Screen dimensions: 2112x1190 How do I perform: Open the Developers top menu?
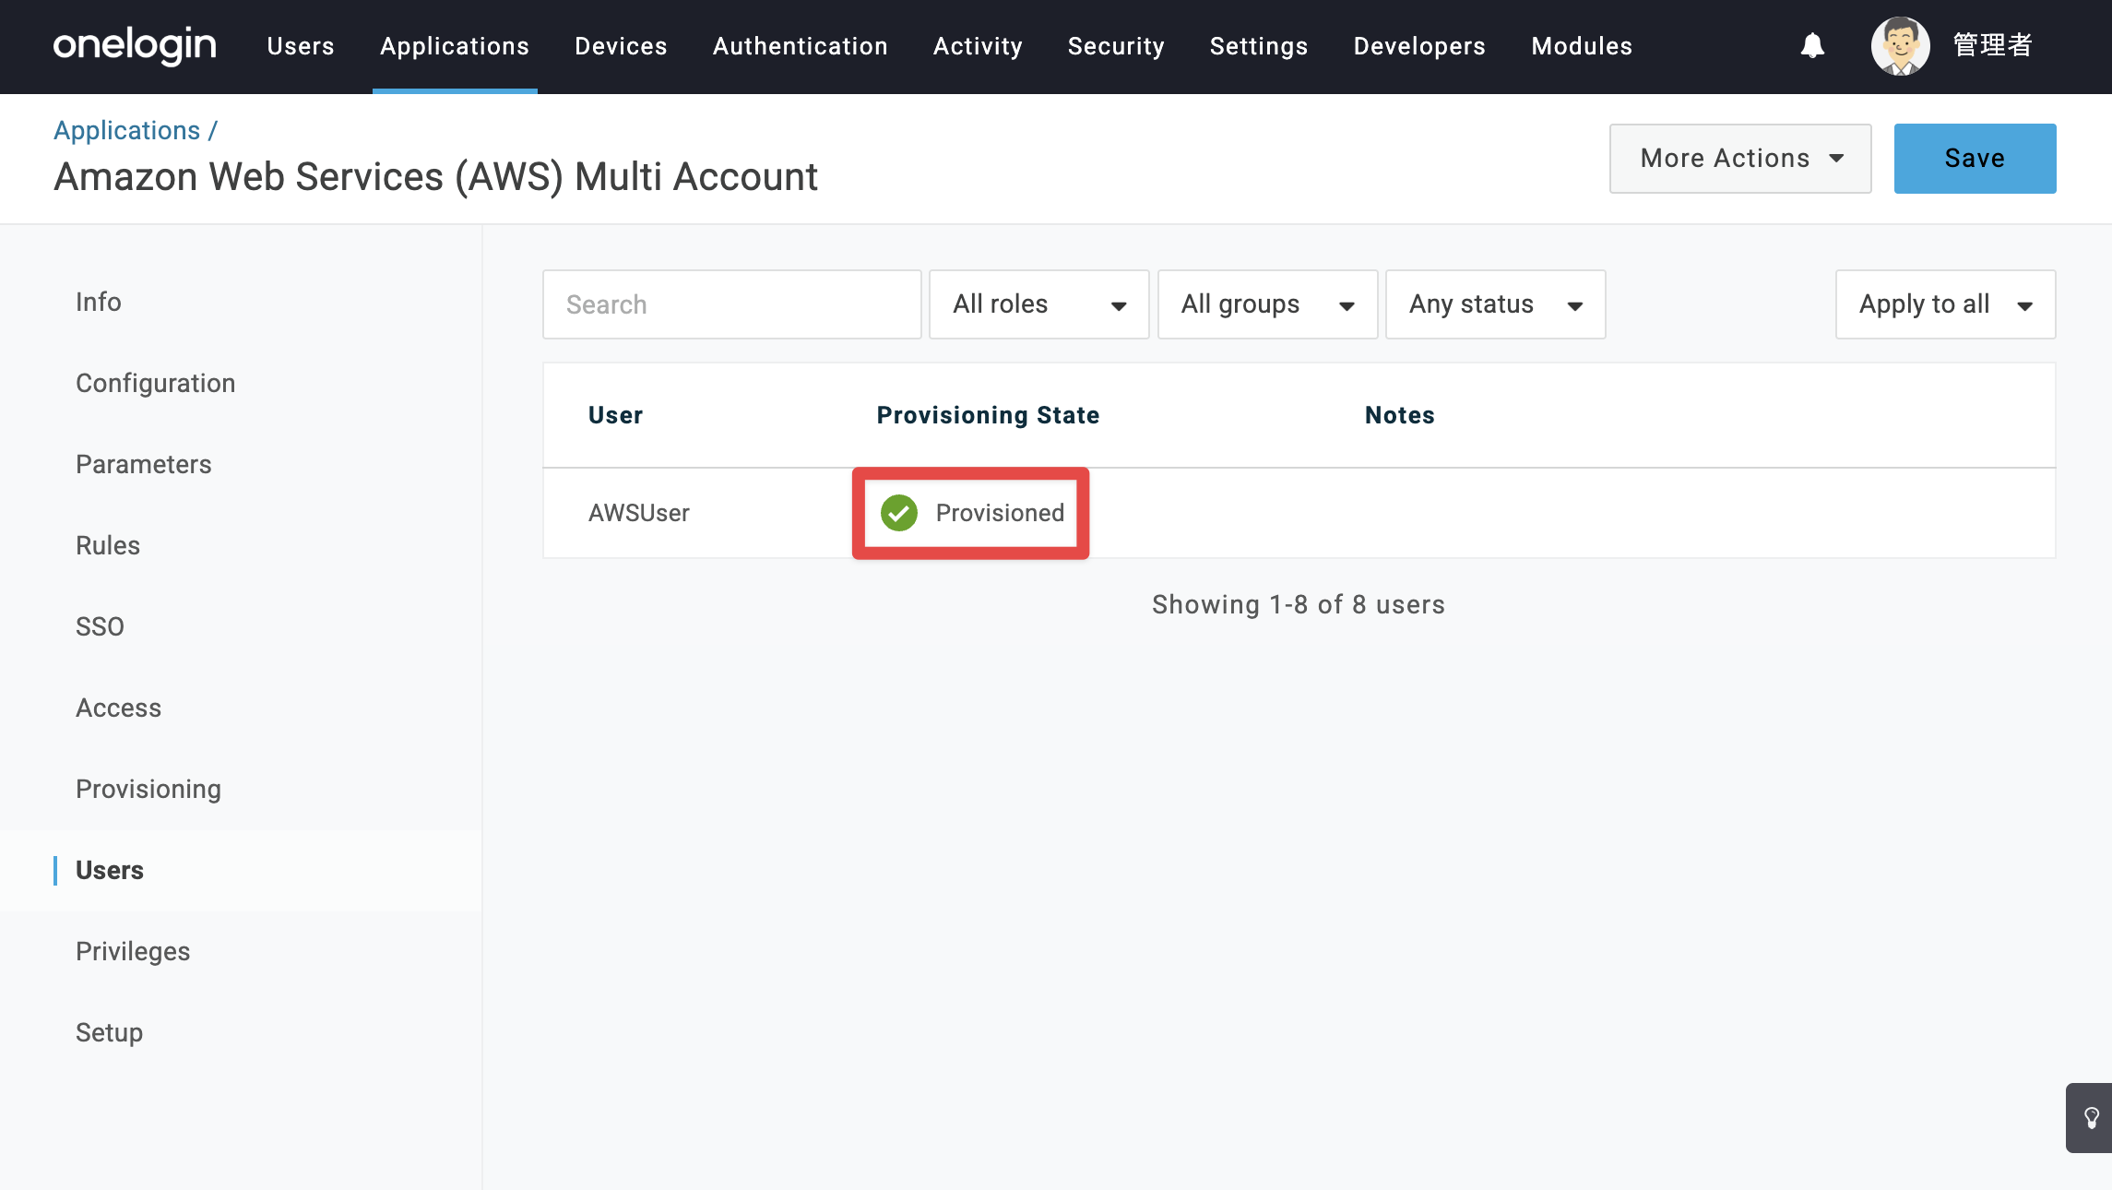click(x=1419, y=46)
